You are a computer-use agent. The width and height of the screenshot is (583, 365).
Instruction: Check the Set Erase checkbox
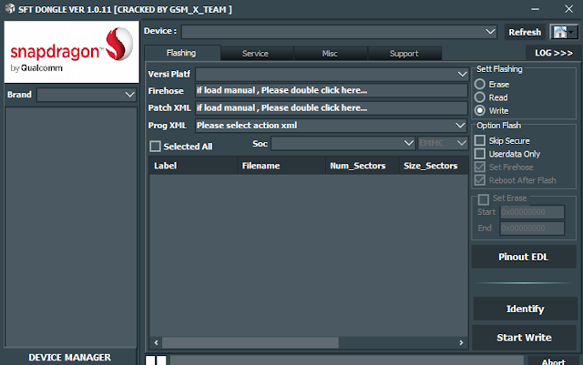pos(484,199)
